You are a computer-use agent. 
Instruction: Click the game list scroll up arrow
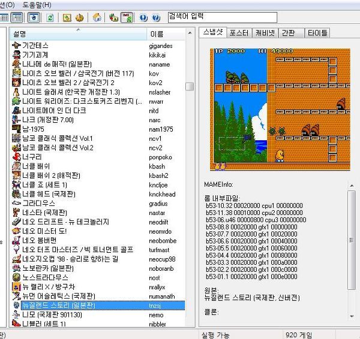[190, 33]
